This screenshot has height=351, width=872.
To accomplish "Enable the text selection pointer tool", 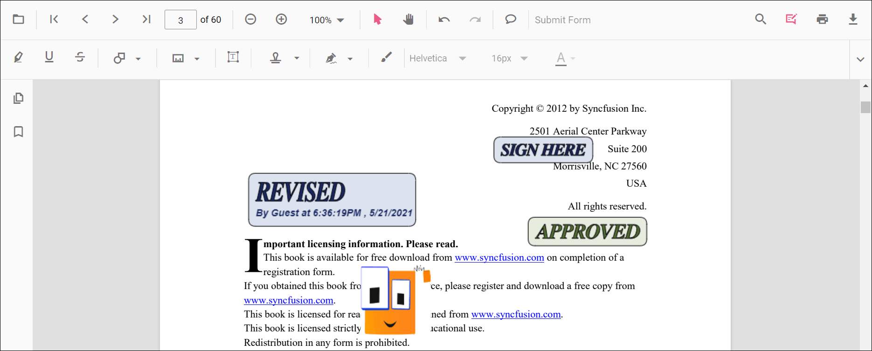I will [x=377, y=20].
